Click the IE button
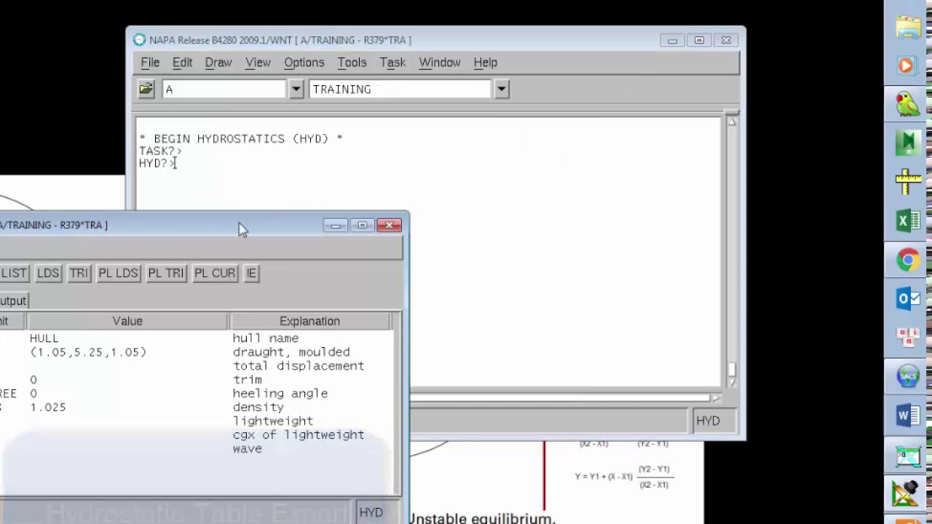 [x=251, y=273]
